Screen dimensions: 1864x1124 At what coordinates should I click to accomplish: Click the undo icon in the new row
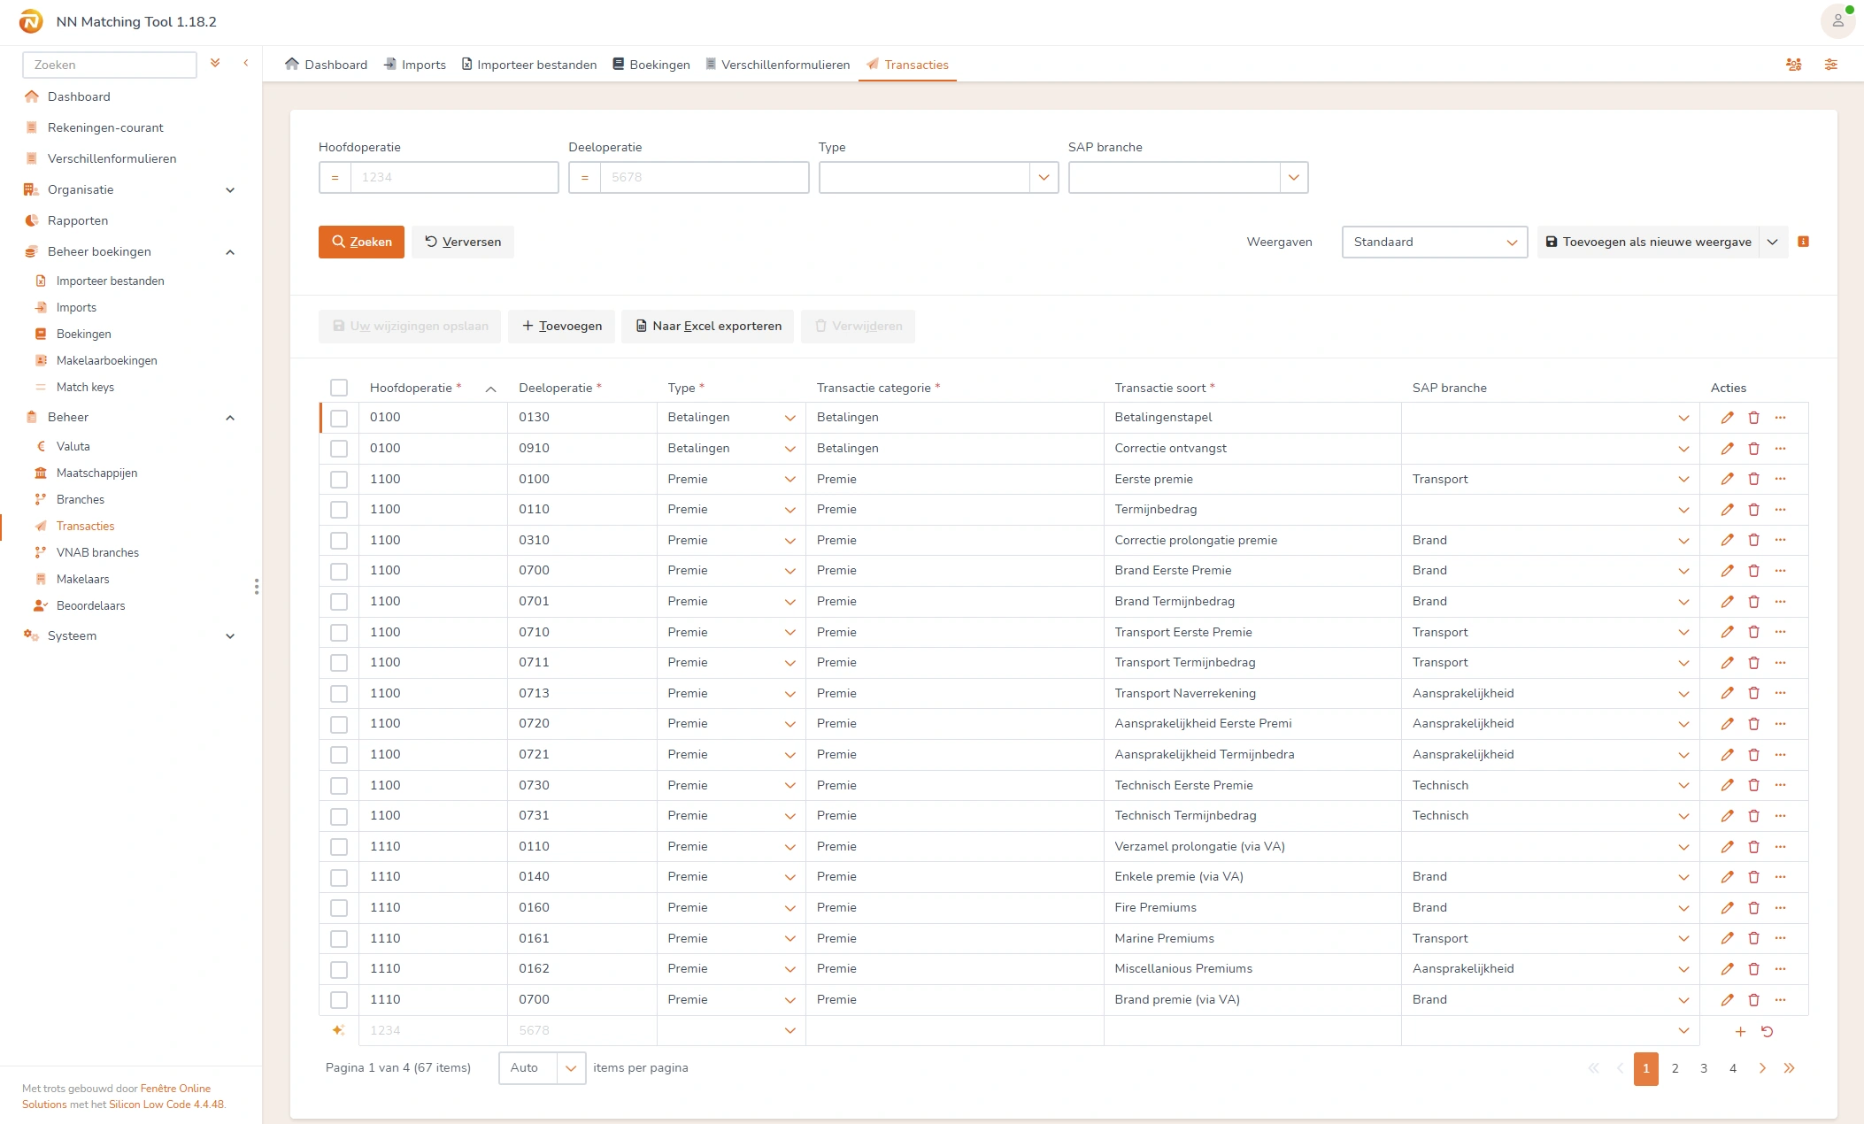tap(1768, 1031)
